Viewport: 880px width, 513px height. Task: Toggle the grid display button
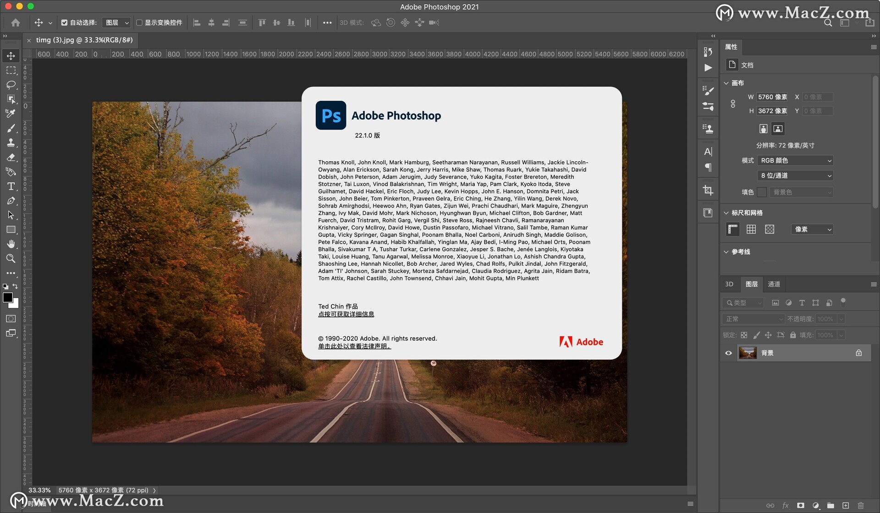coord(751,229)
